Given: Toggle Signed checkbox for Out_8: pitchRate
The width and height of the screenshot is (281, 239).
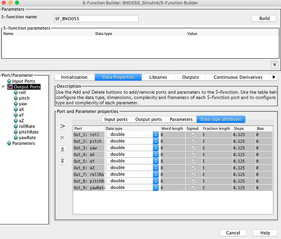Looking at the screenshot, I should coord(194,181).
